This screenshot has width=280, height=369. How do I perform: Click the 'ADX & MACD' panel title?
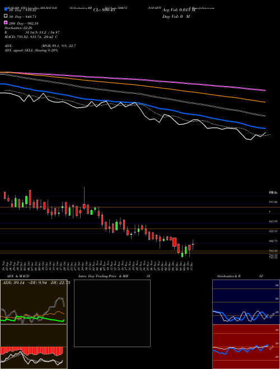pyautogui.click(x=18, y=276)
